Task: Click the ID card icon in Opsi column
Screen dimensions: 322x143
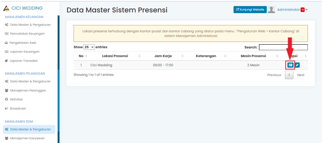Action: (x=290, y=65)
